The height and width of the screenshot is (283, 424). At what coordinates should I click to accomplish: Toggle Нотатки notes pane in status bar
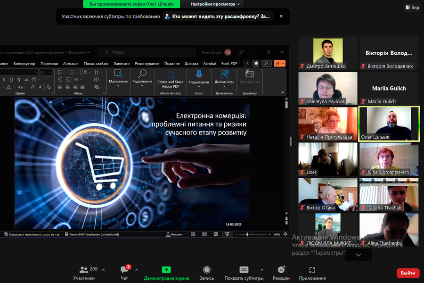pos(174,234)
